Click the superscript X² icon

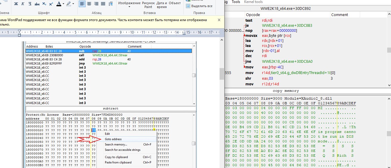click(x=51, y=4)
